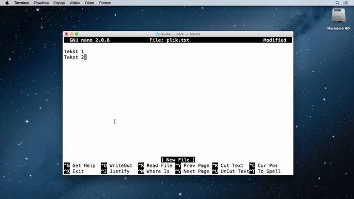
Task: Click the Next Page label
Action: [196, 171]
